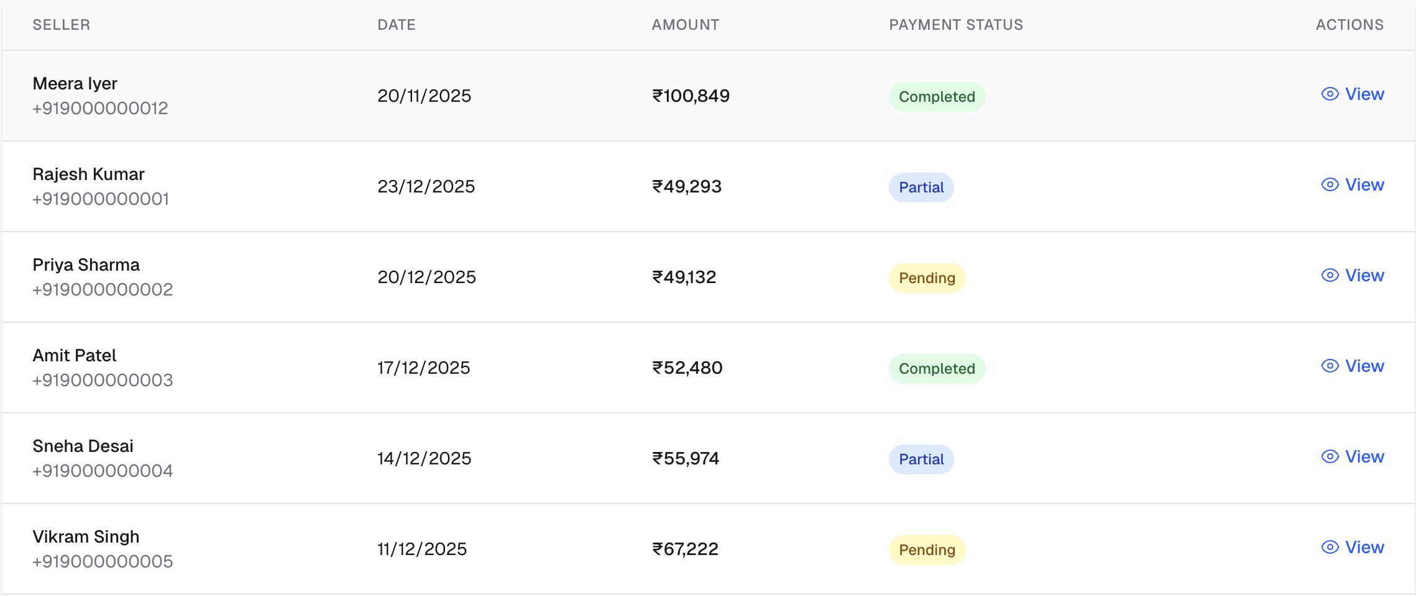This screenshot has width=1416, height=596.
Task: Open View link for Sneha Desai
Action: [1353, 456]
